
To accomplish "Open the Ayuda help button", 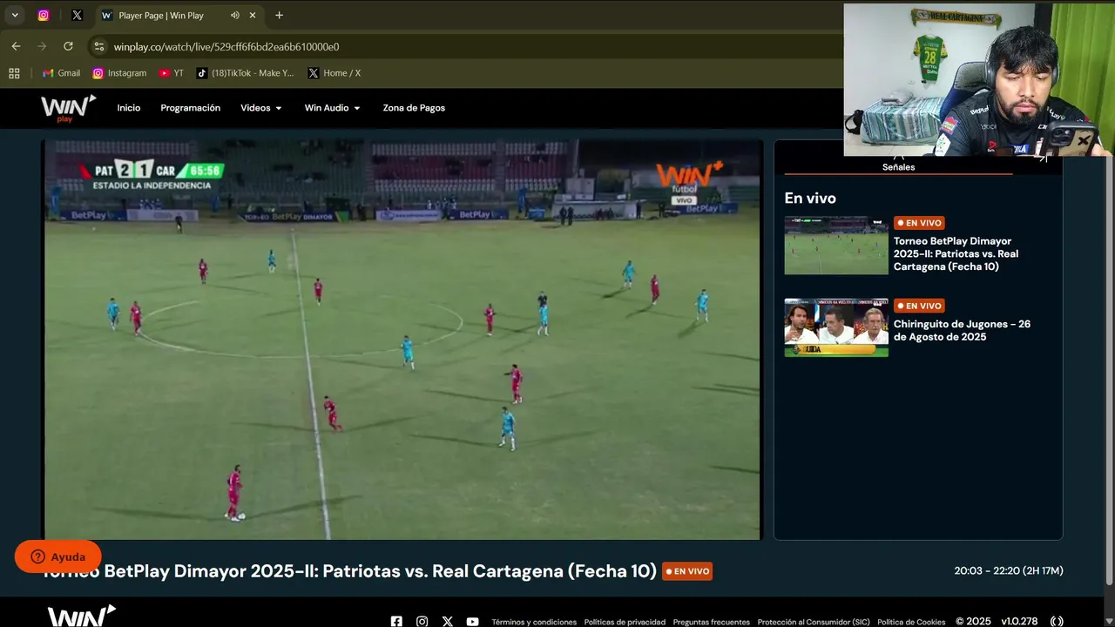I will coord(57,556).
